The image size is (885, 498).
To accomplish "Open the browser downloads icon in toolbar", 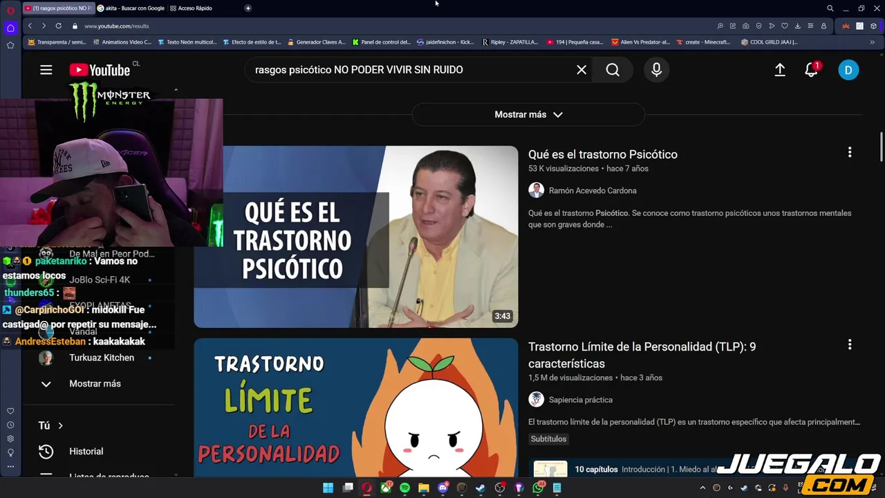I will point(797,26).
